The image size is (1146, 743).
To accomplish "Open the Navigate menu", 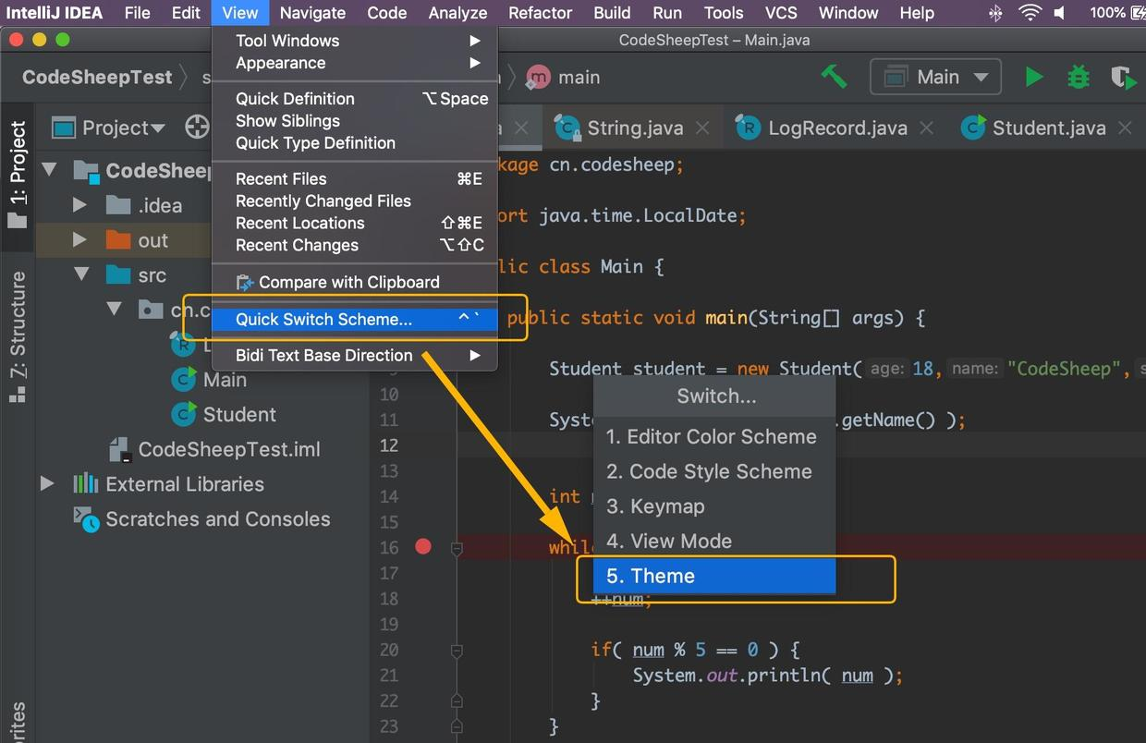I will [312, 13].
